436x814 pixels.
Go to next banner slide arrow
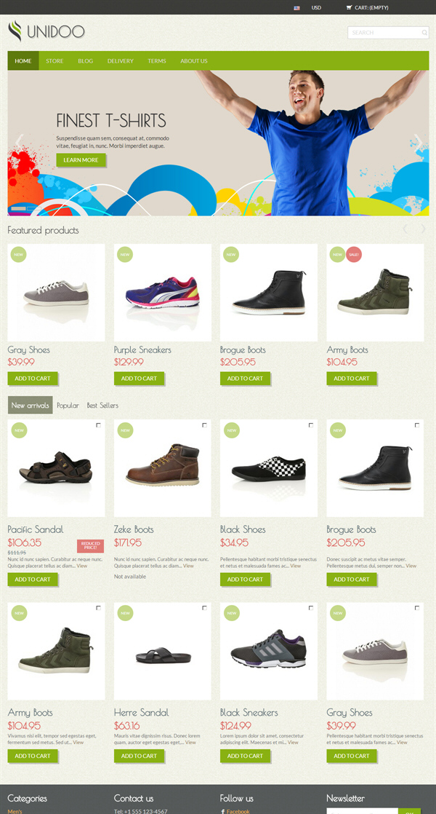tap(419, 143)
